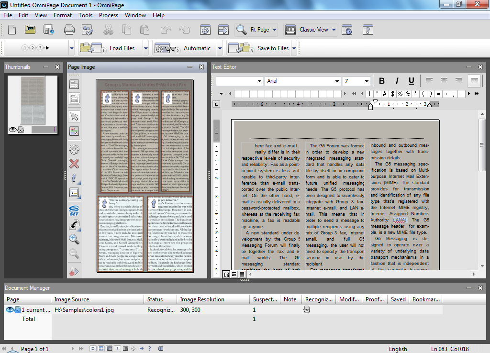Select the arrow pointer tool in Page Image

[x=74, y=117]
